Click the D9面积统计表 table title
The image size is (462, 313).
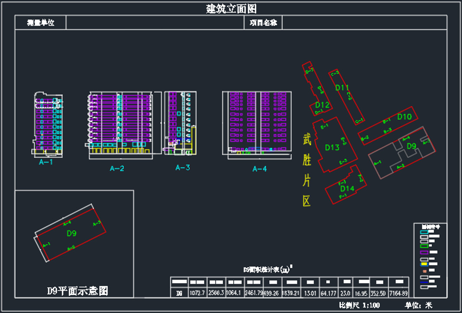tap(268, 269)
